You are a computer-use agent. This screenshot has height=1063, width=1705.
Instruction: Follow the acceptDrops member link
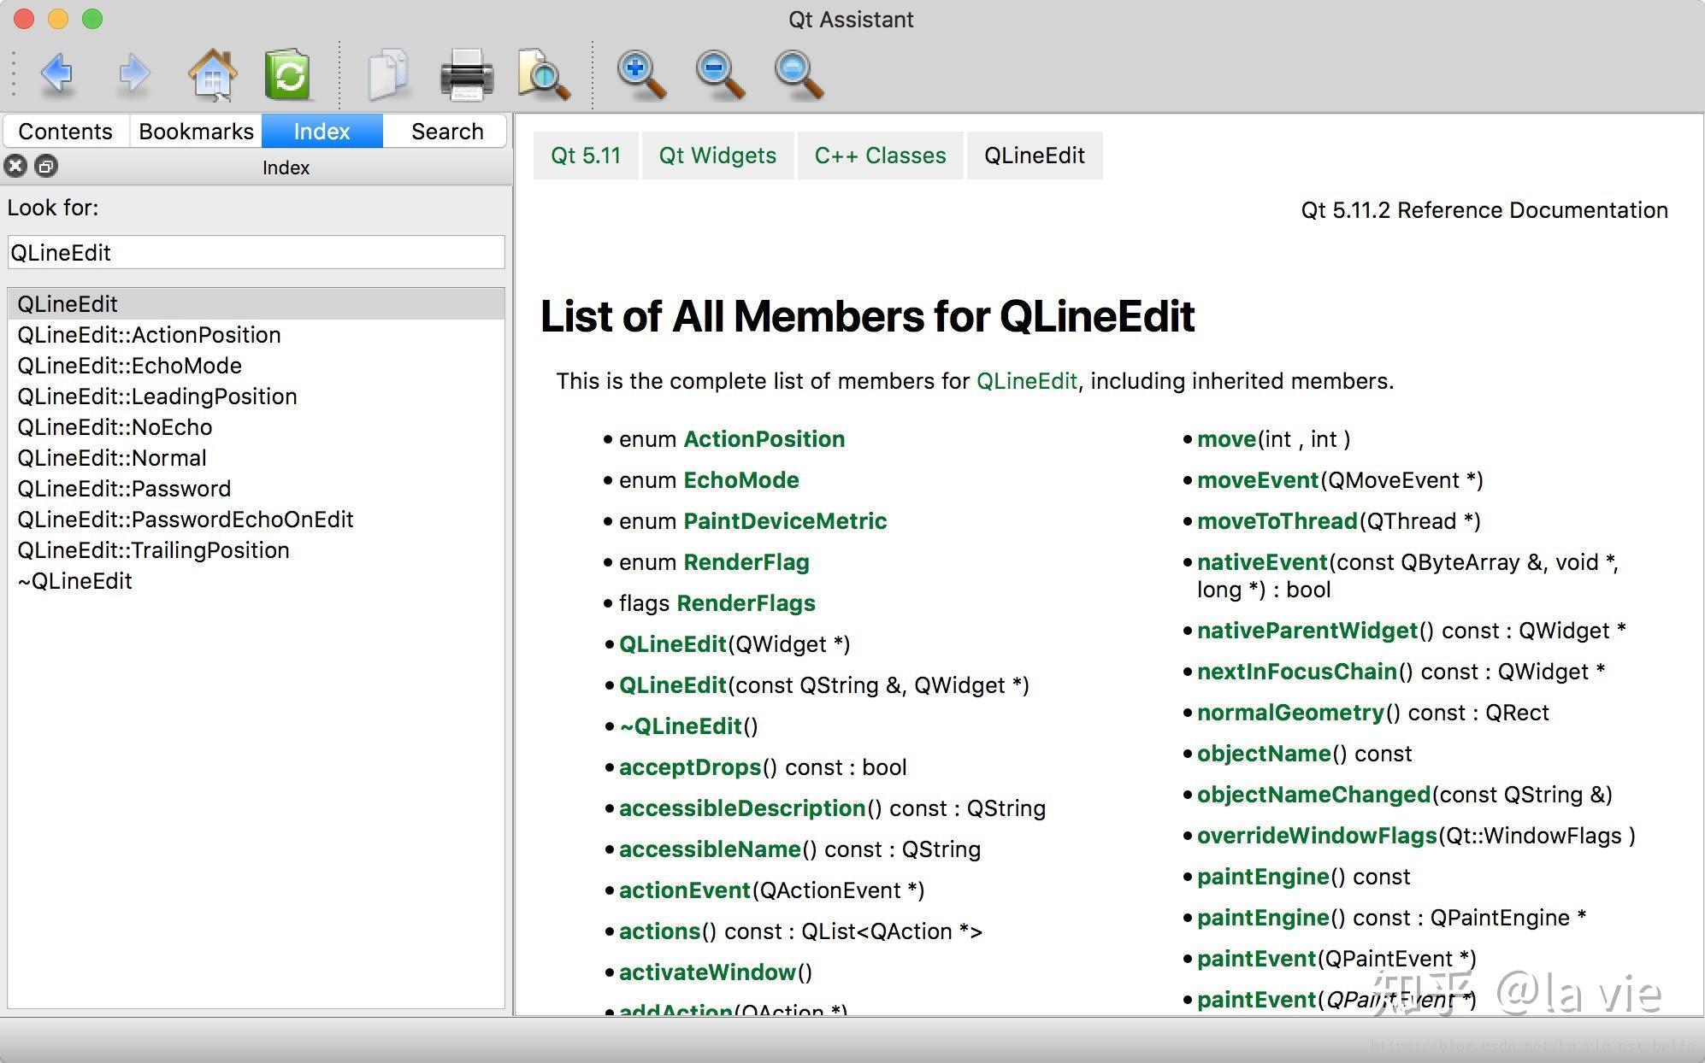pos(689,767)
